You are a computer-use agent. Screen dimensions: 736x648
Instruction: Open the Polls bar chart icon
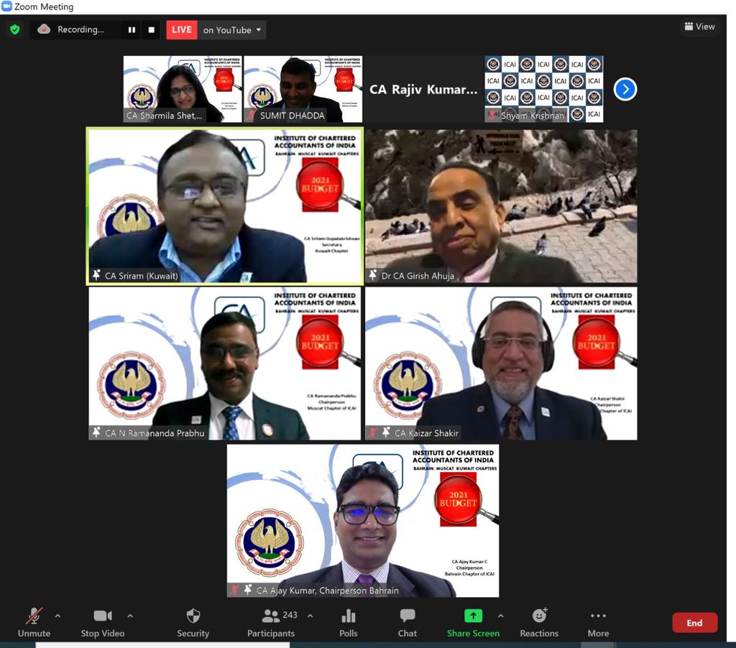(x=349, y=615)
